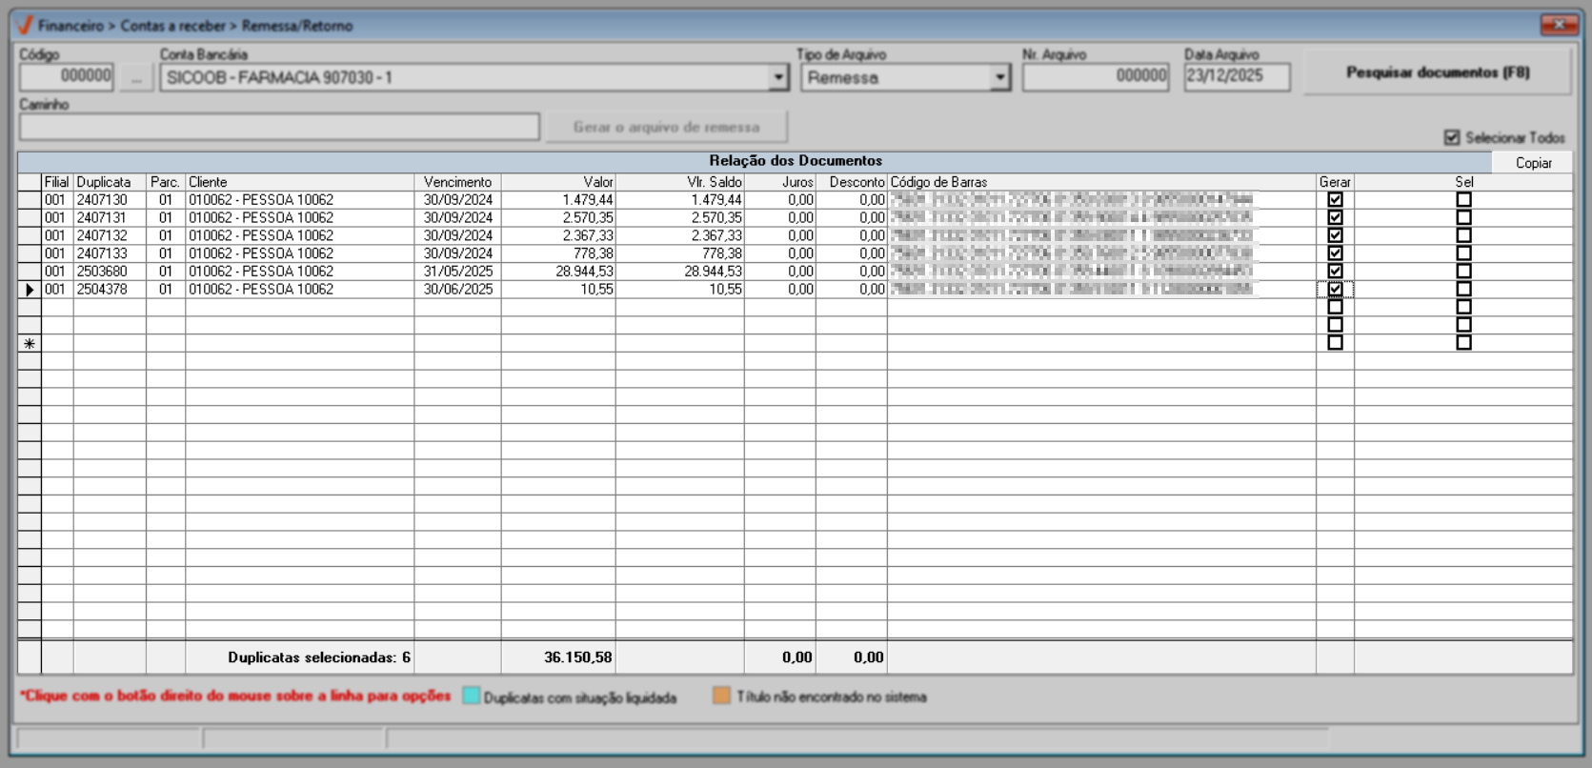This screenshot has height=768, width=1592.
Task: Toggle the Selecionar Todos checkbox
Action: coord(1452,138)
